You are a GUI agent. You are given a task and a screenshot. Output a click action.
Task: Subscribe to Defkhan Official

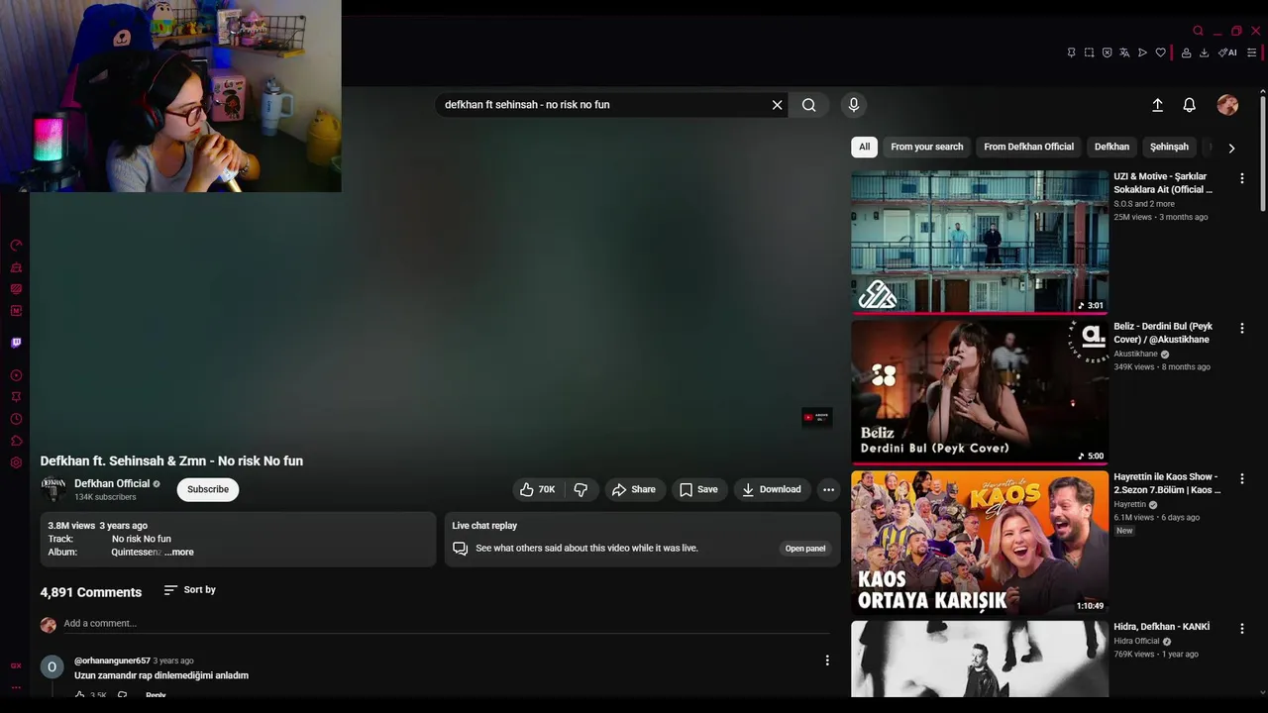(208, 489)
